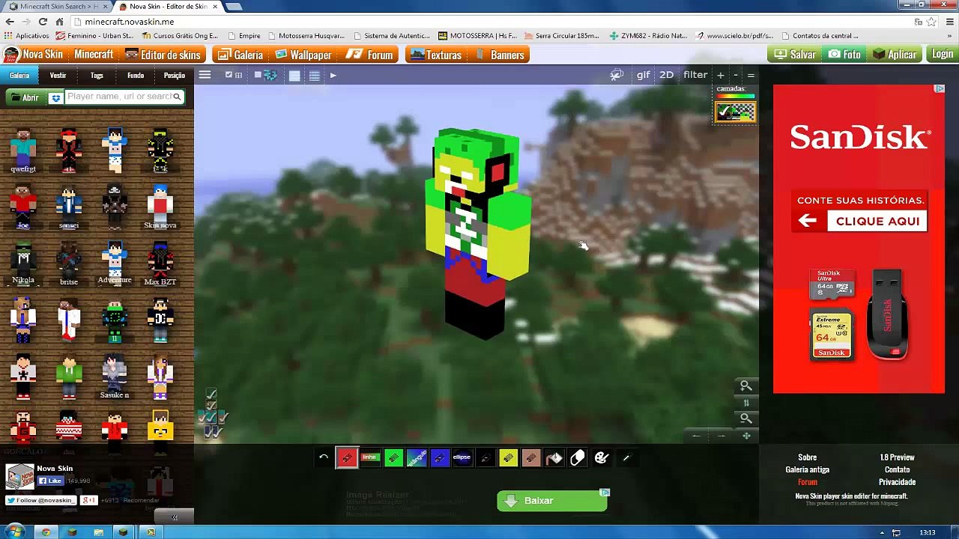959x539 pixels.
Task: Click the solid square view icon
Action: tap(294, 76)
